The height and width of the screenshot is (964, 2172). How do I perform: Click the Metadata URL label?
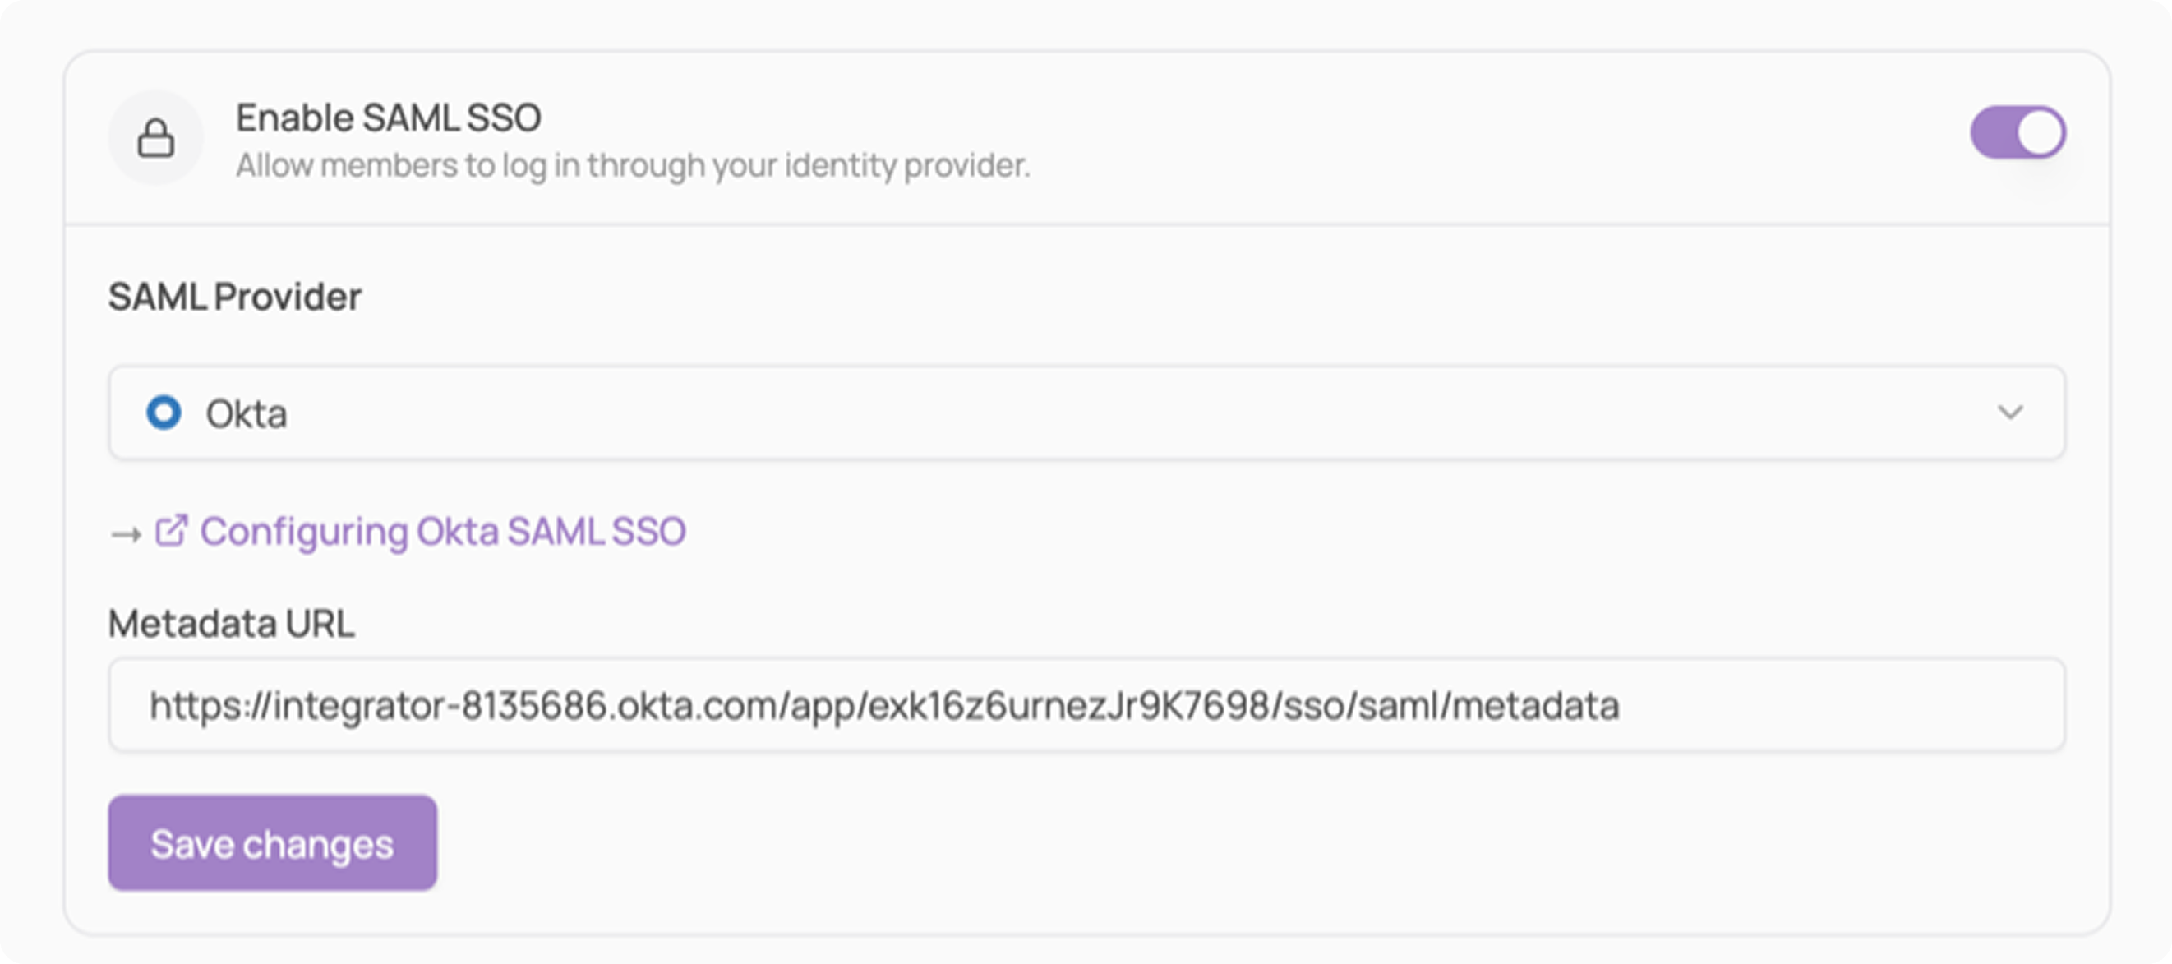(x=232, y=624)
